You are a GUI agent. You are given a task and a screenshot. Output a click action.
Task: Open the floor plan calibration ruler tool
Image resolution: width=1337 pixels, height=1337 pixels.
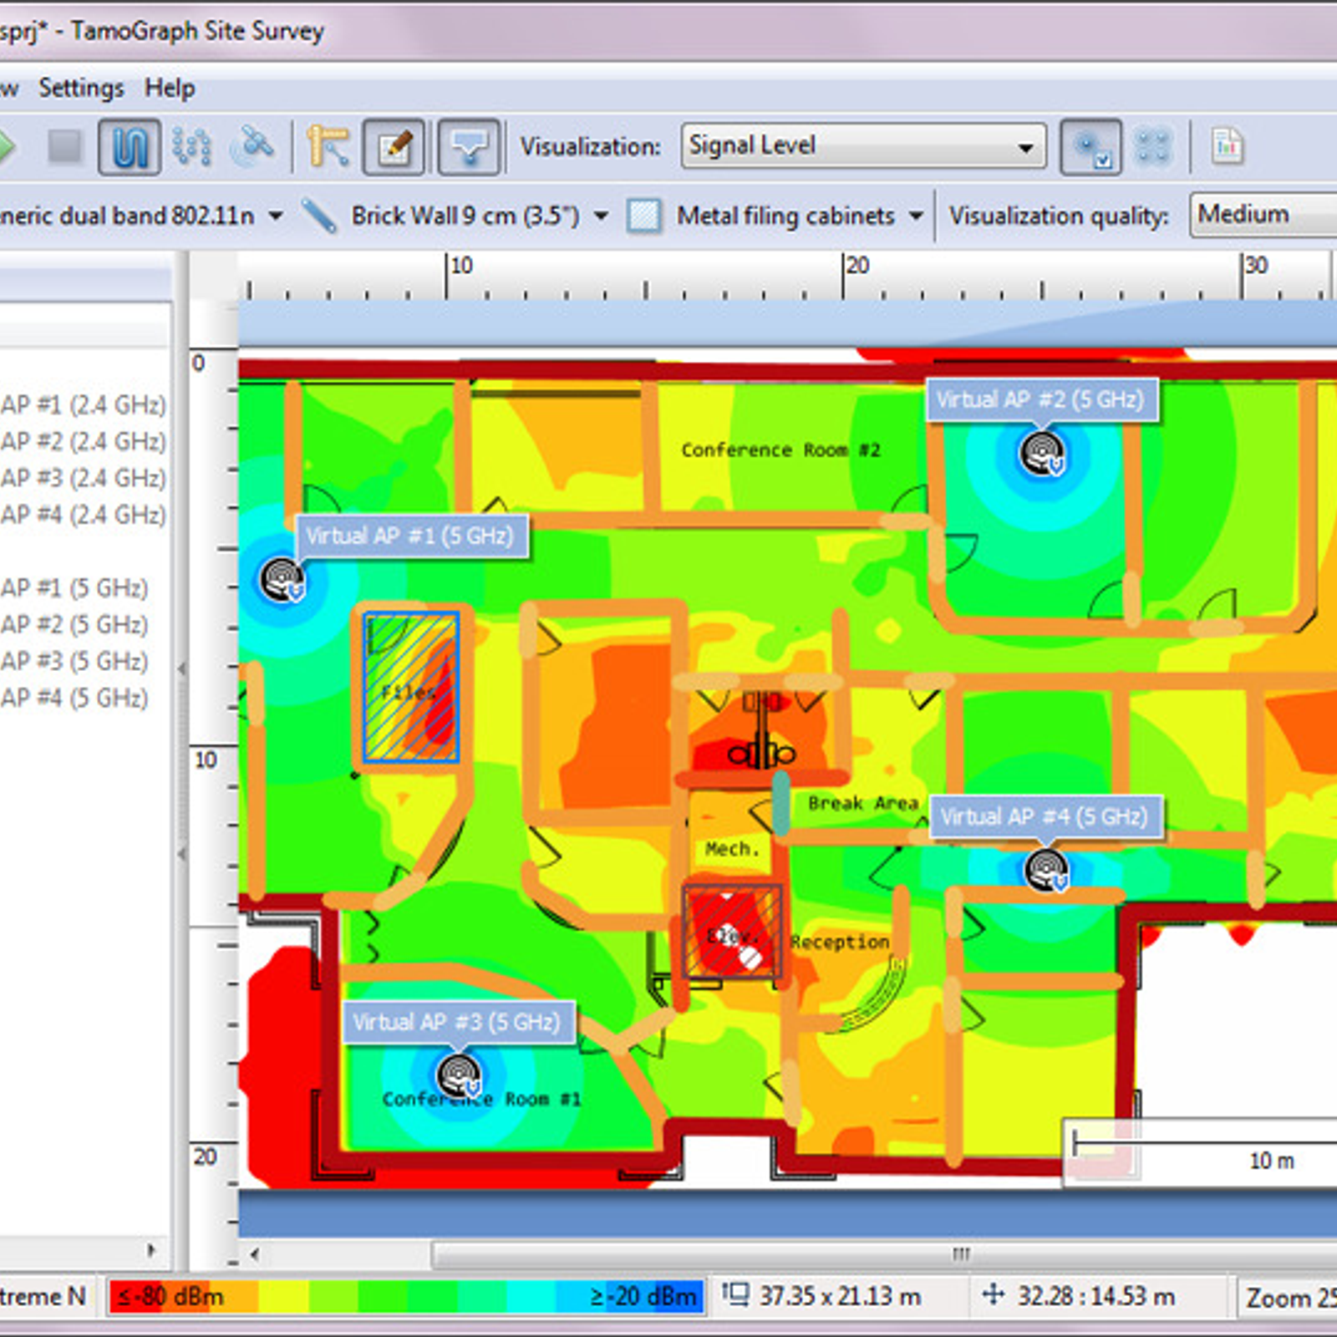pyautogui.click(x=328, y=146)
